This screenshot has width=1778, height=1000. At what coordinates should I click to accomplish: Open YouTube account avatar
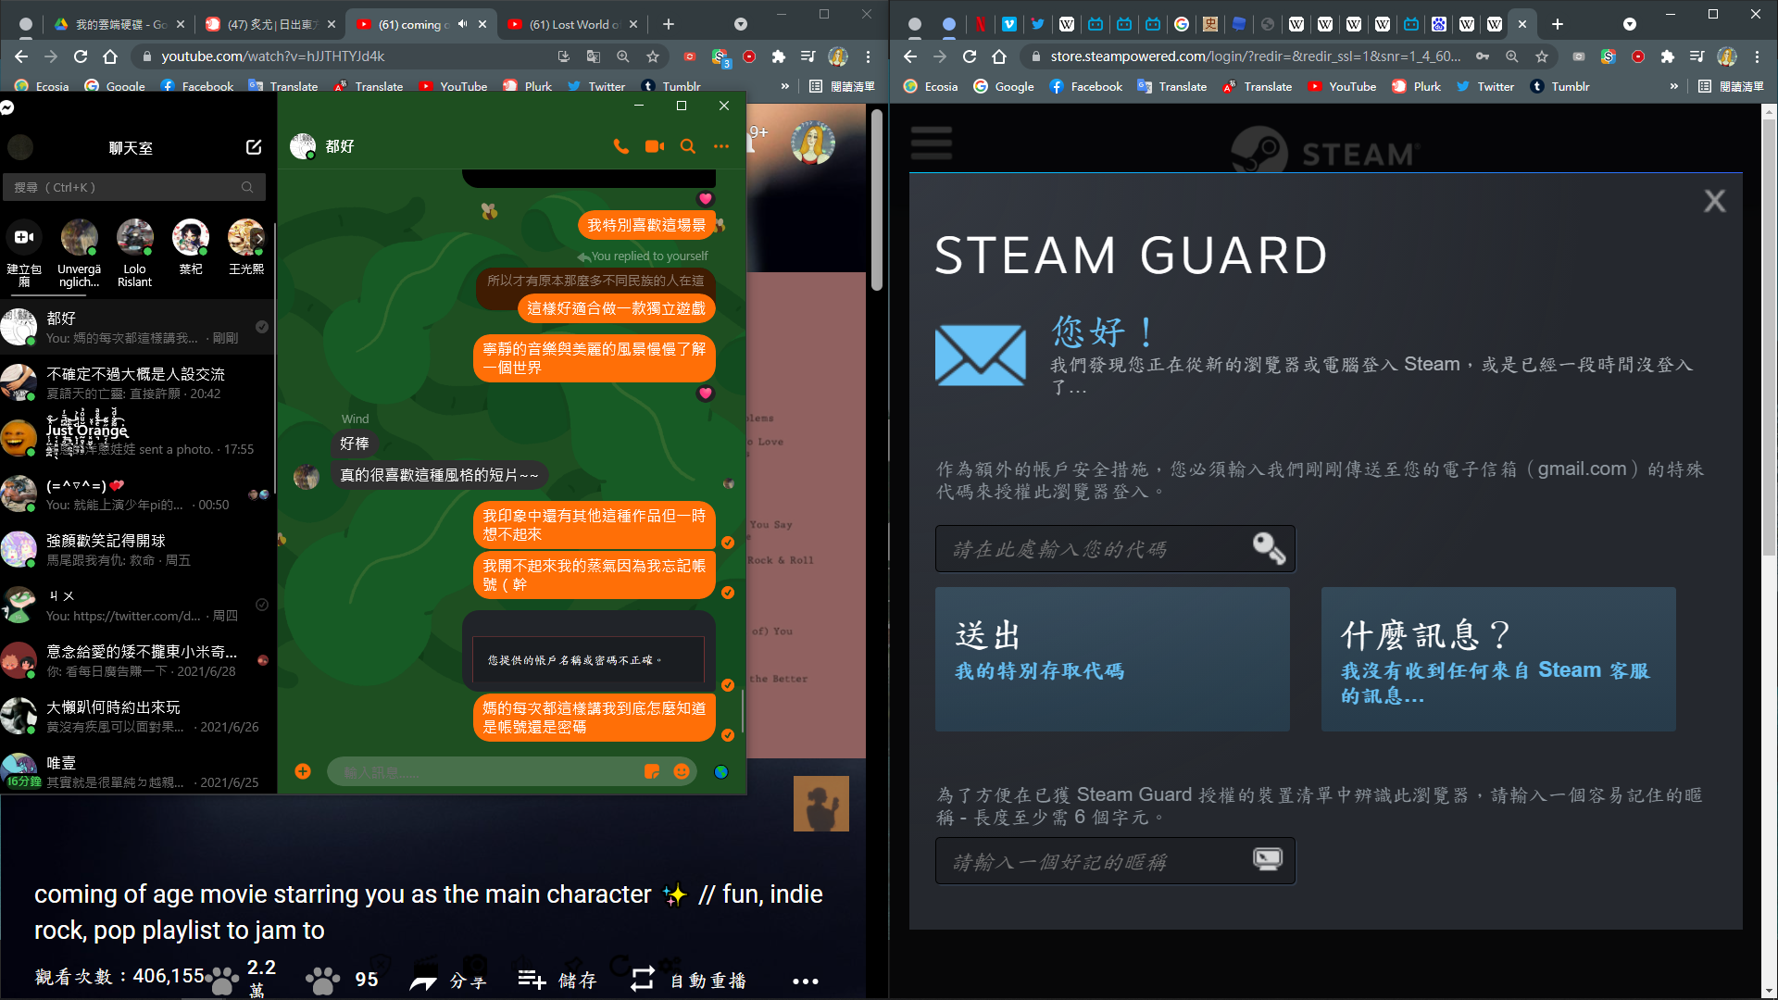click(x=812, y=144)
